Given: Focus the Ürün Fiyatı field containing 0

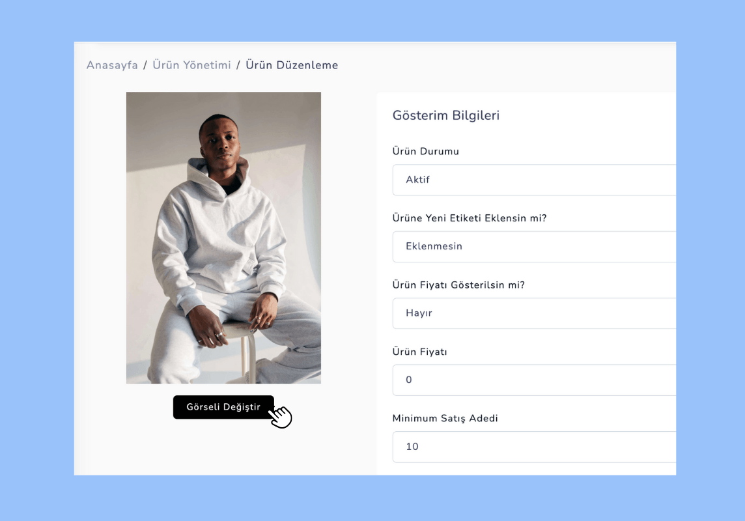Looking at the screenshot, I should [534, 380].
